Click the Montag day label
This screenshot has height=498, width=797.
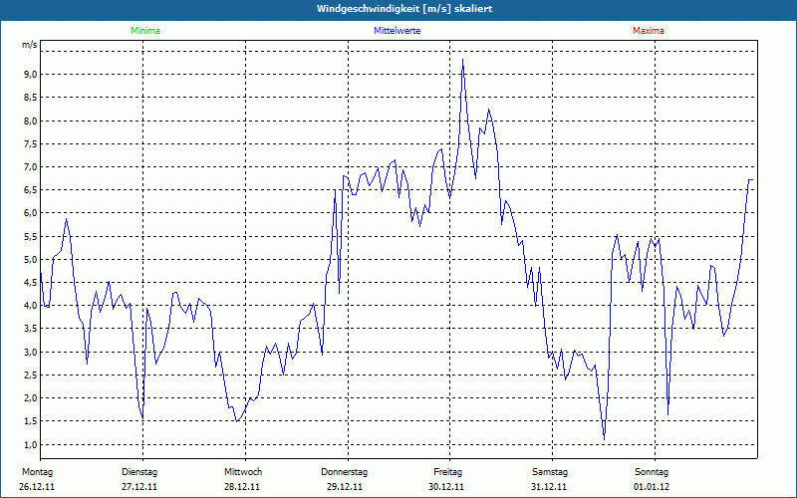[x=37, y=472]
